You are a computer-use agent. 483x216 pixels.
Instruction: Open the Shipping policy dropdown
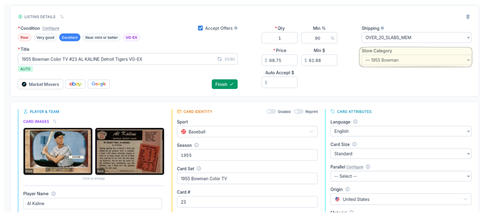(416, 38)
